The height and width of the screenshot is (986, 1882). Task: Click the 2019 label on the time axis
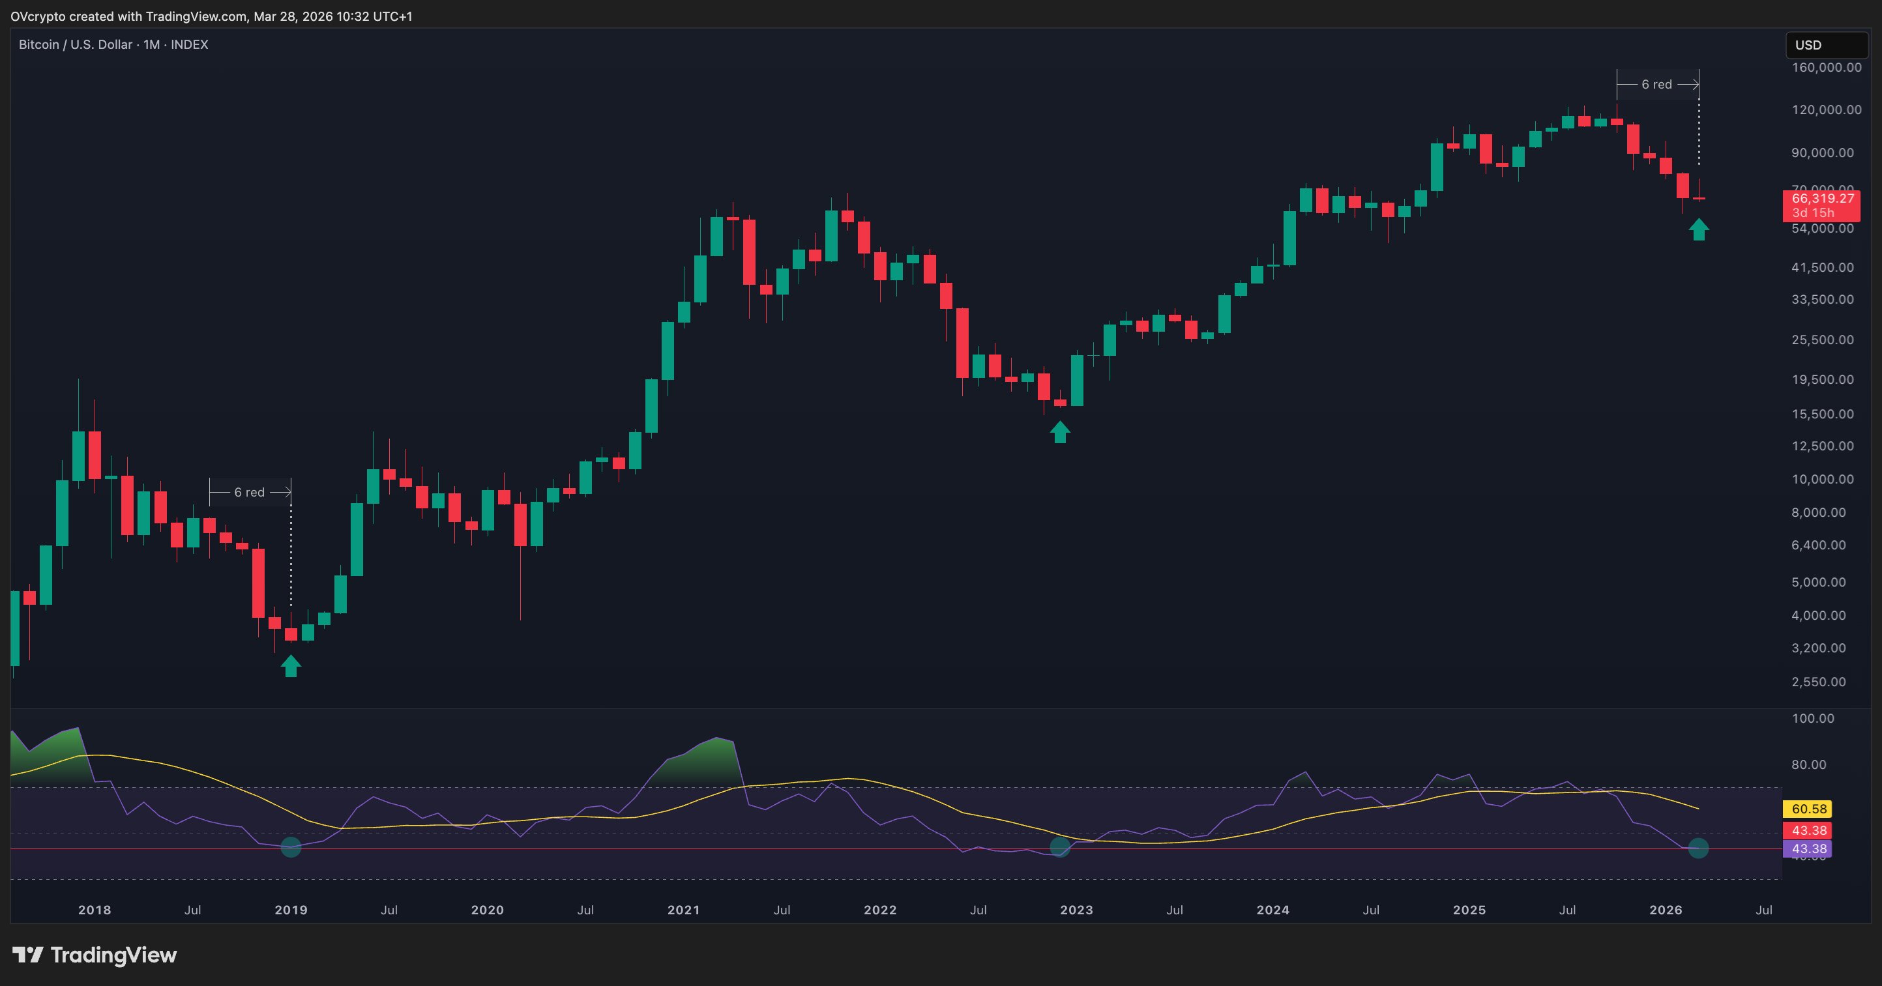coord(291,909)
